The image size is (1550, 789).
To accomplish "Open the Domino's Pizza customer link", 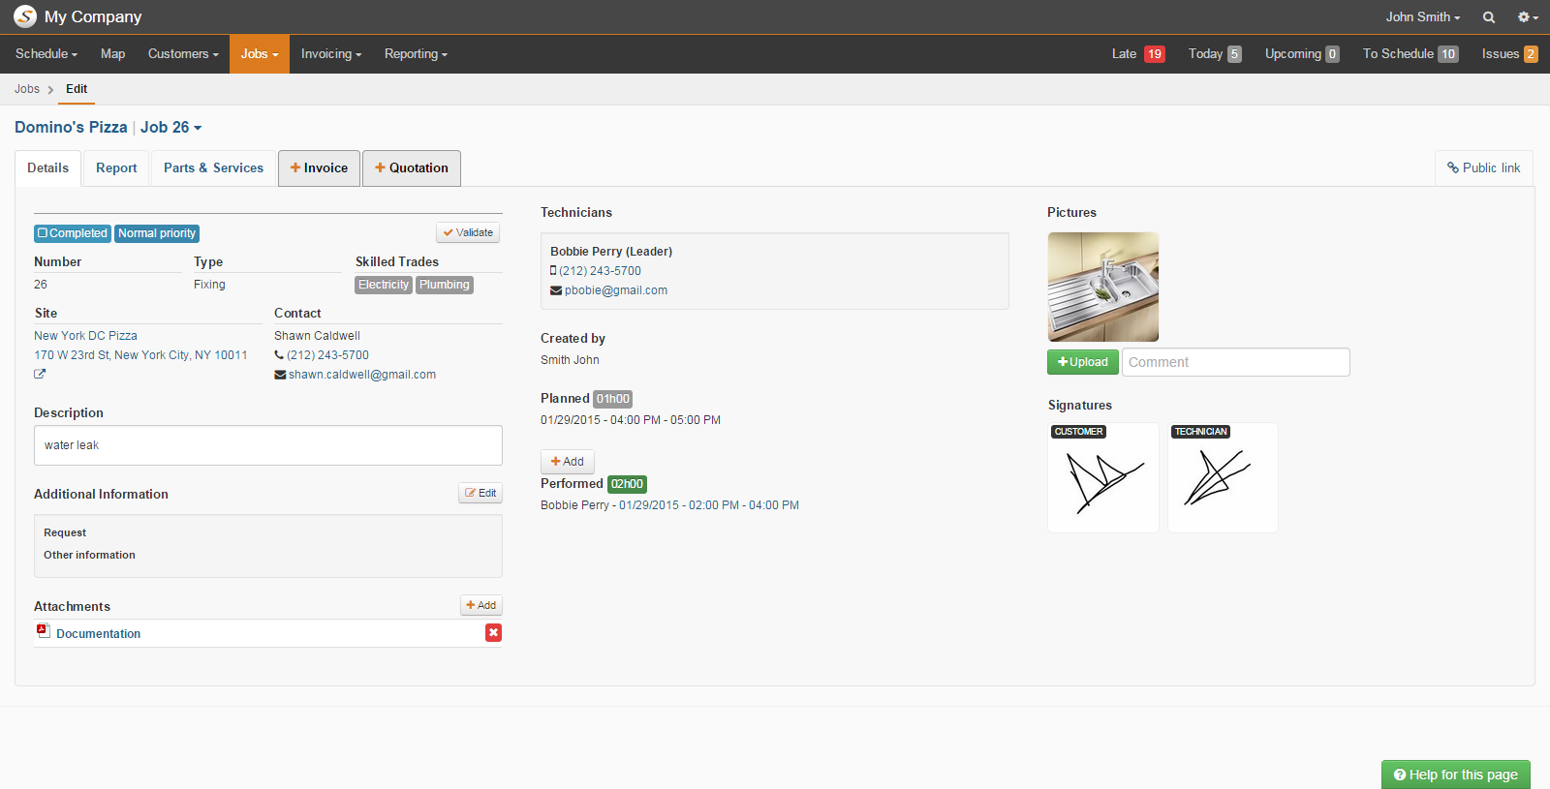I will [71, 127].
